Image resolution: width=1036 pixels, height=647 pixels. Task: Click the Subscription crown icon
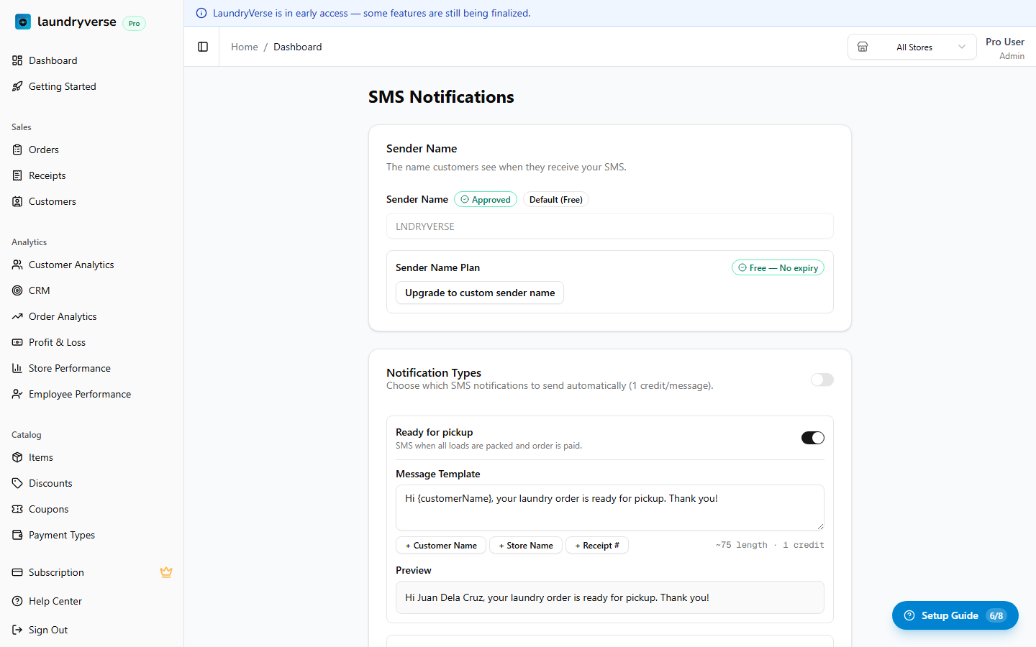pos(166,572)
